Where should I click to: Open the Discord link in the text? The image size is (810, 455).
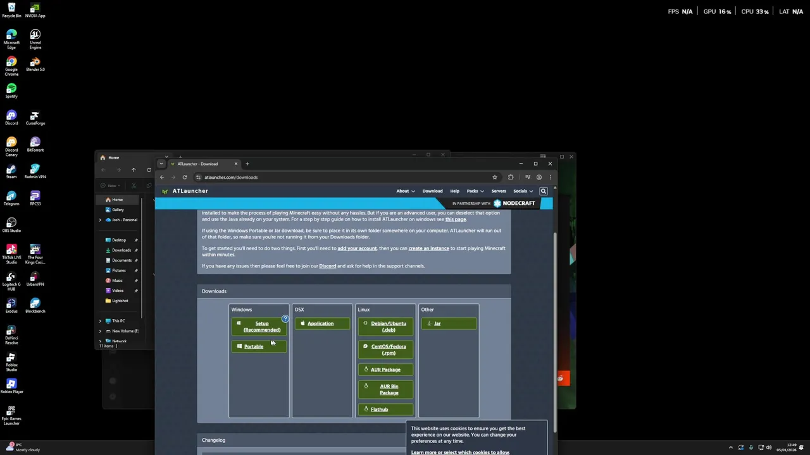click(x=327, y=266)
